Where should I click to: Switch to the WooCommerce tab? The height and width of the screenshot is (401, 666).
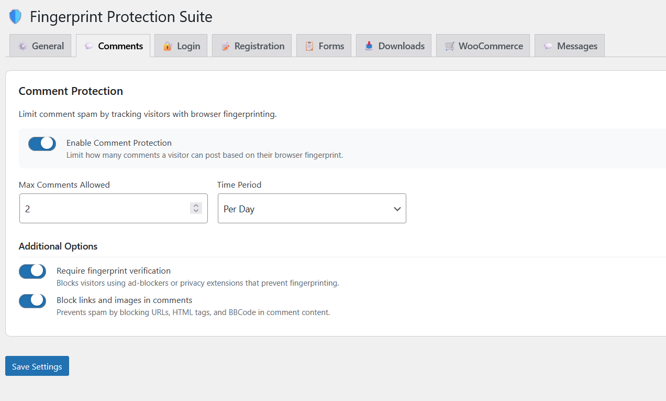(x=483, y=46)
